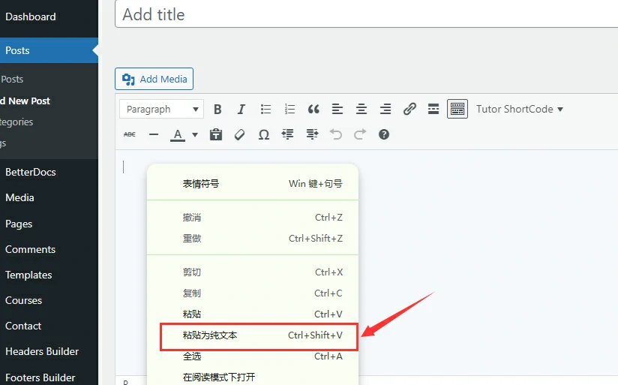Click the Add Media button

pos(154,79)
